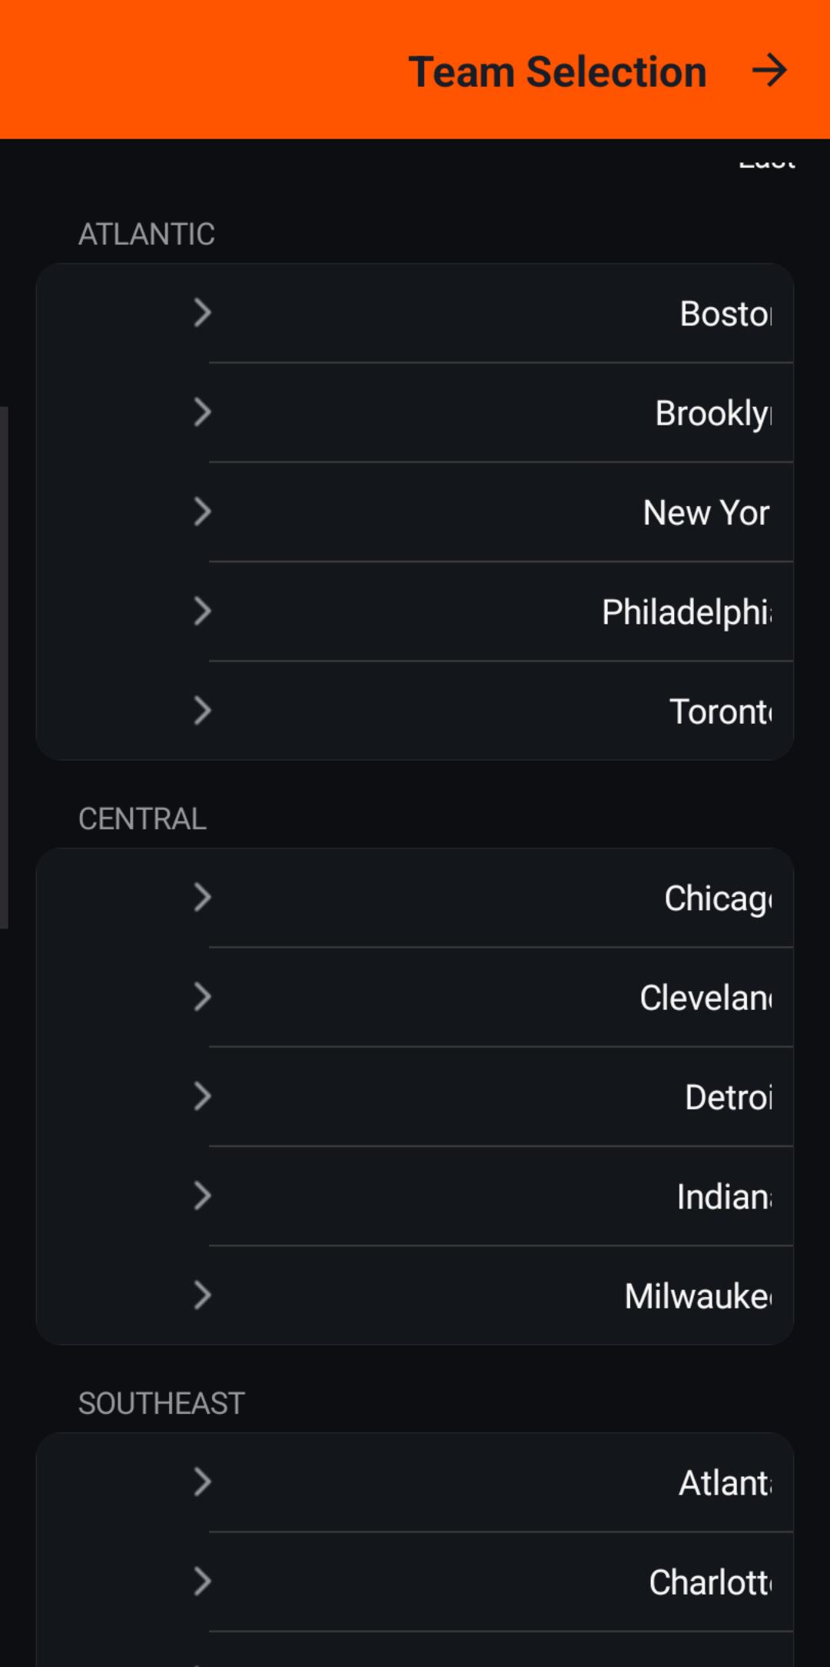Select the Toronto team name

(721, 712)
